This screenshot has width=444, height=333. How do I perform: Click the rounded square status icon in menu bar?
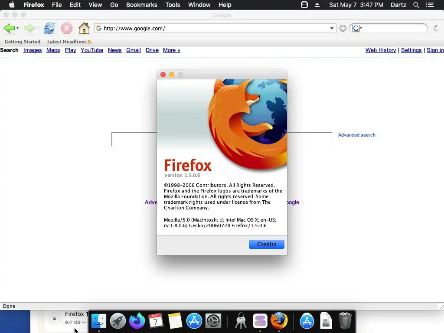[304, 5]
